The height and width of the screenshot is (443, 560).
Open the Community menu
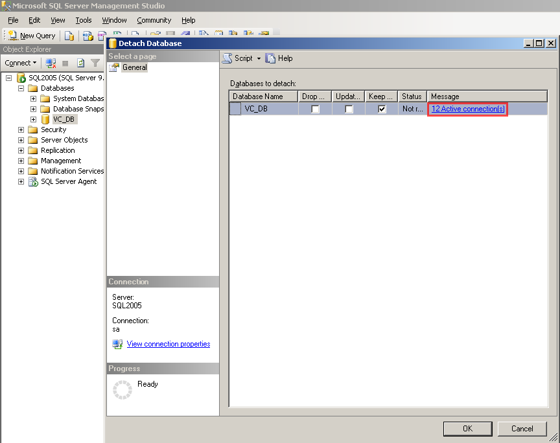[x=154, y=20]
